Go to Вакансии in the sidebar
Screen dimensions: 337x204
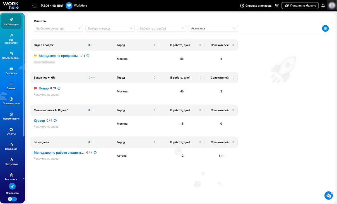click(x=11, y=71)
